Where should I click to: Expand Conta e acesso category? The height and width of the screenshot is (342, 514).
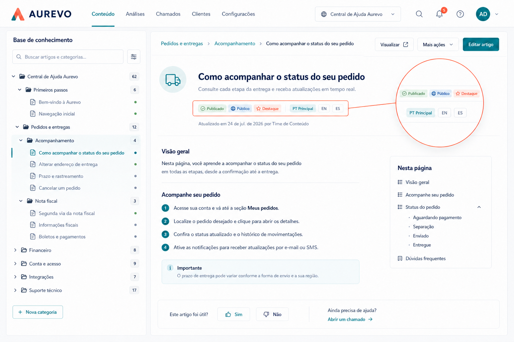pyautogui.click(x=15, y=264)
